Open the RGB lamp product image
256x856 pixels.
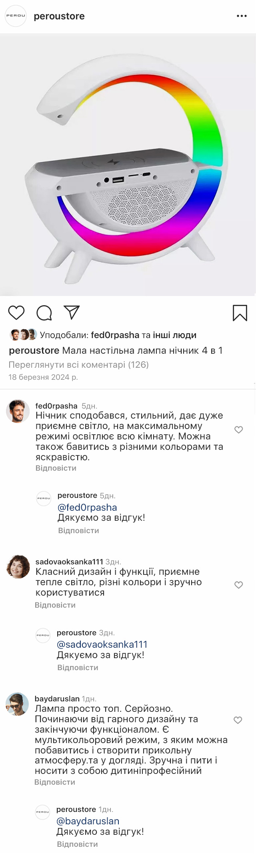(128, 164)
